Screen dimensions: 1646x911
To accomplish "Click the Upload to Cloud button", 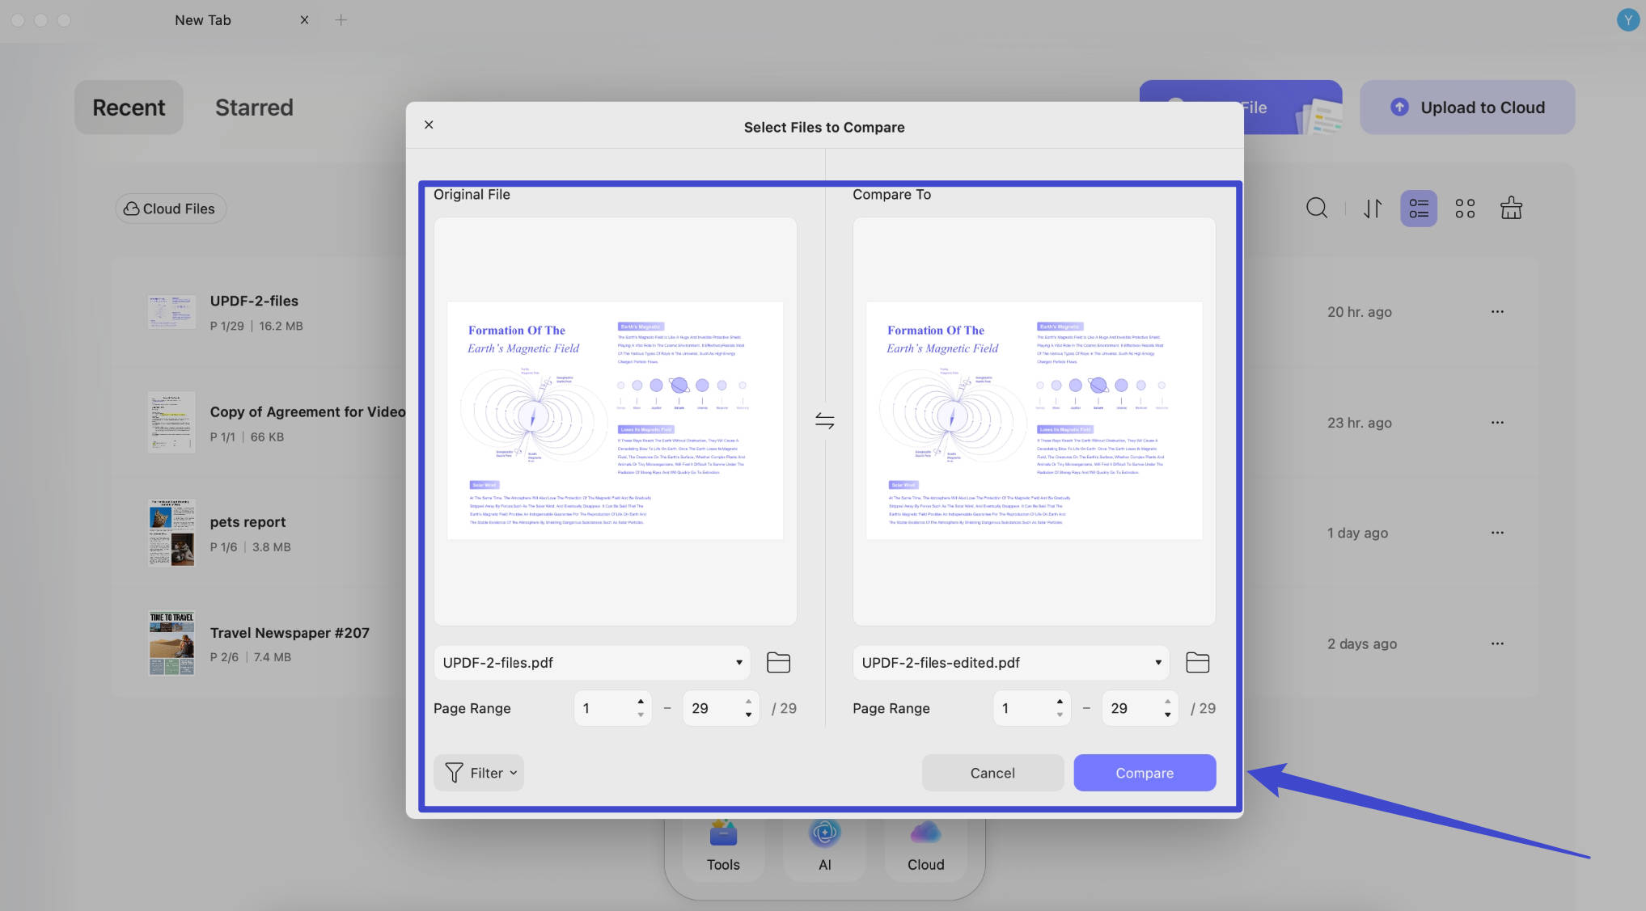I will (x=1467, y=107).
